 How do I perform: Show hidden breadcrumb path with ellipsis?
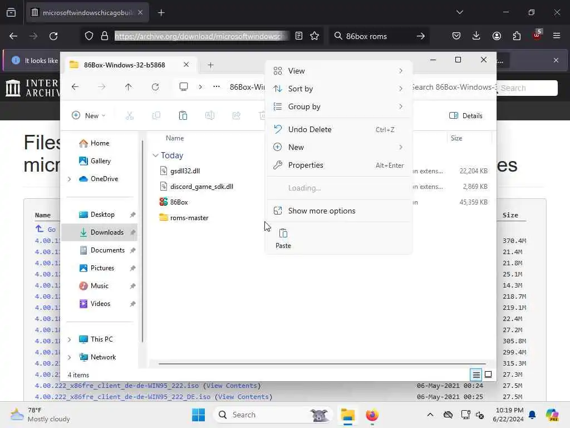pyautogui.click(x=217, y=87)
